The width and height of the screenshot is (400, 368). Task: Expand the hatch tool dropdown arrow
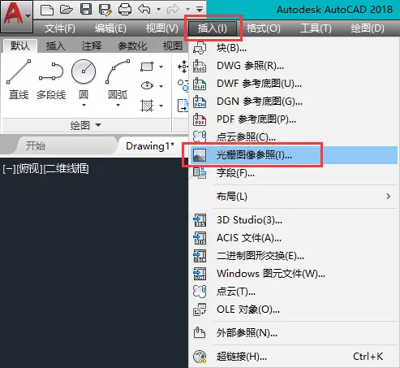161,106
